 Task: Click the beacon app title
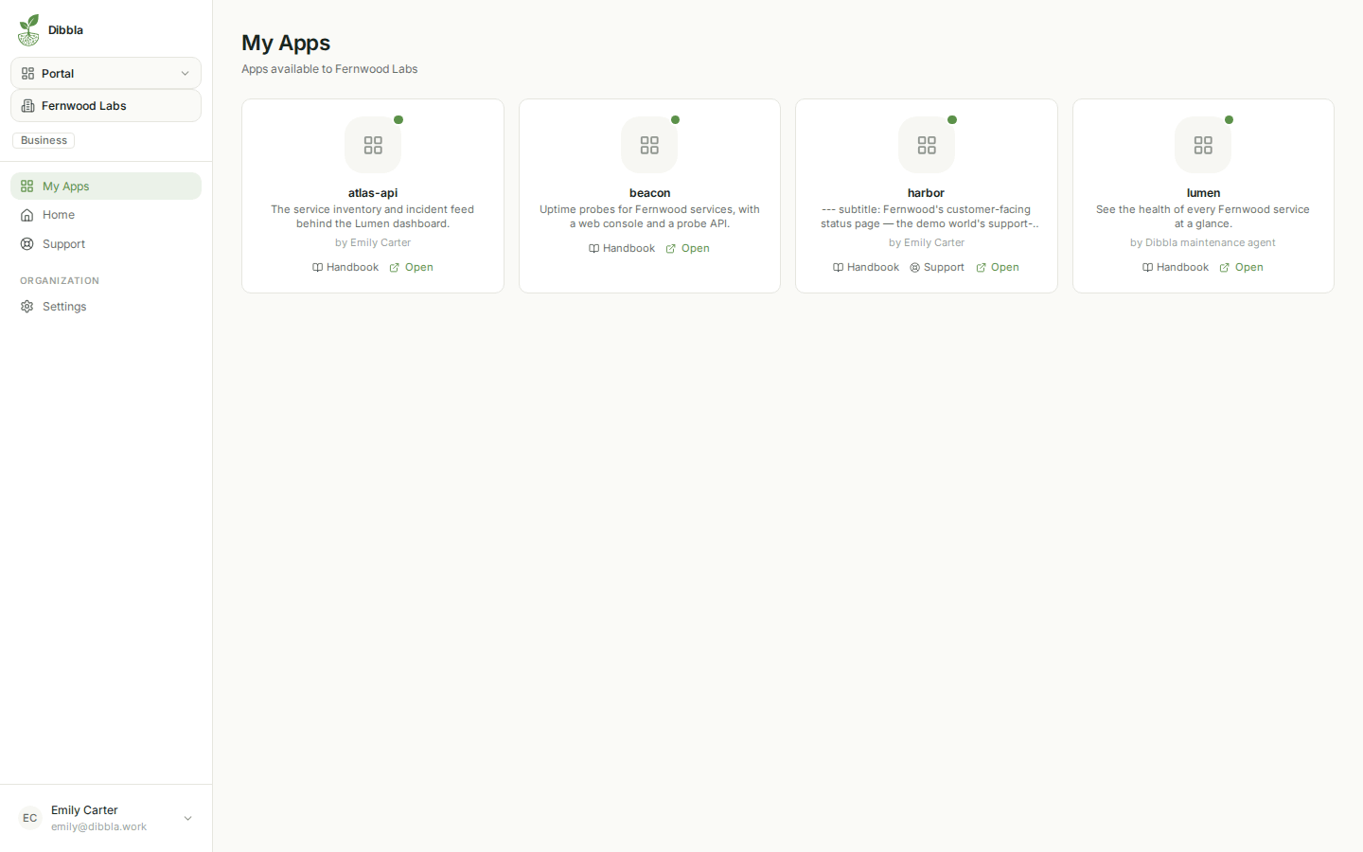(x=649, y=193)
